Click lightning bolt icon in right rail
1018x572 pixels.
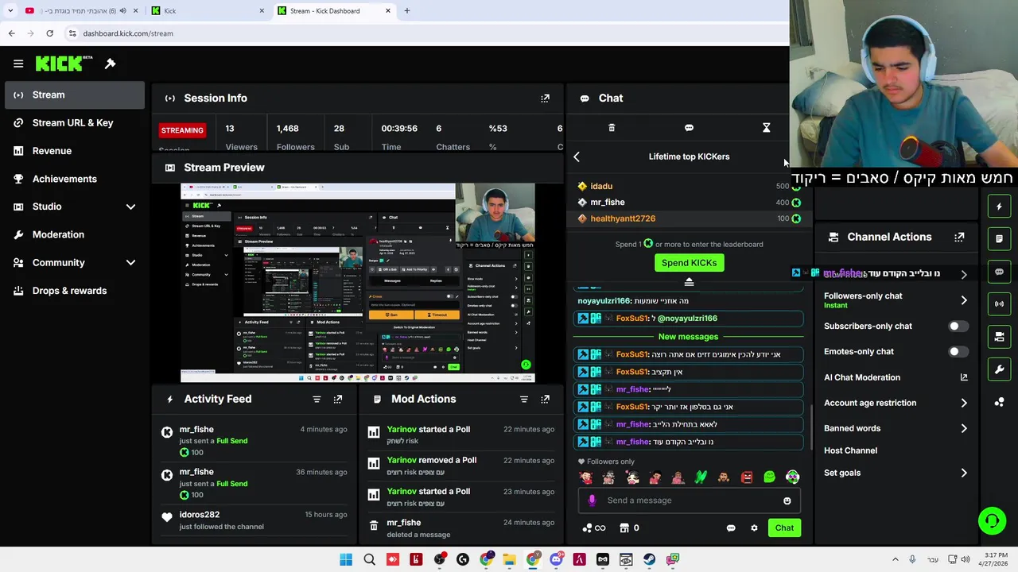[x=999, y=207]
